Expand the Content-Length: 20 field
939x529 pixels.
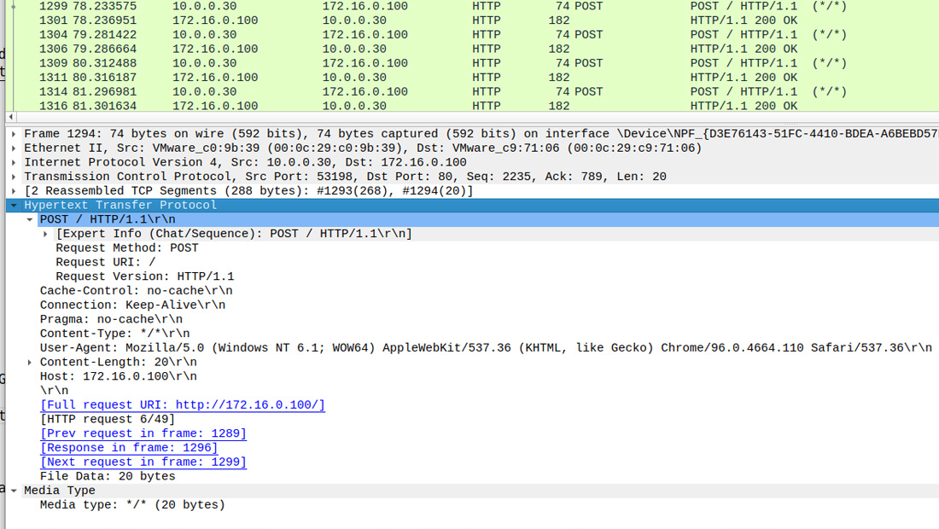click(30, 362)
